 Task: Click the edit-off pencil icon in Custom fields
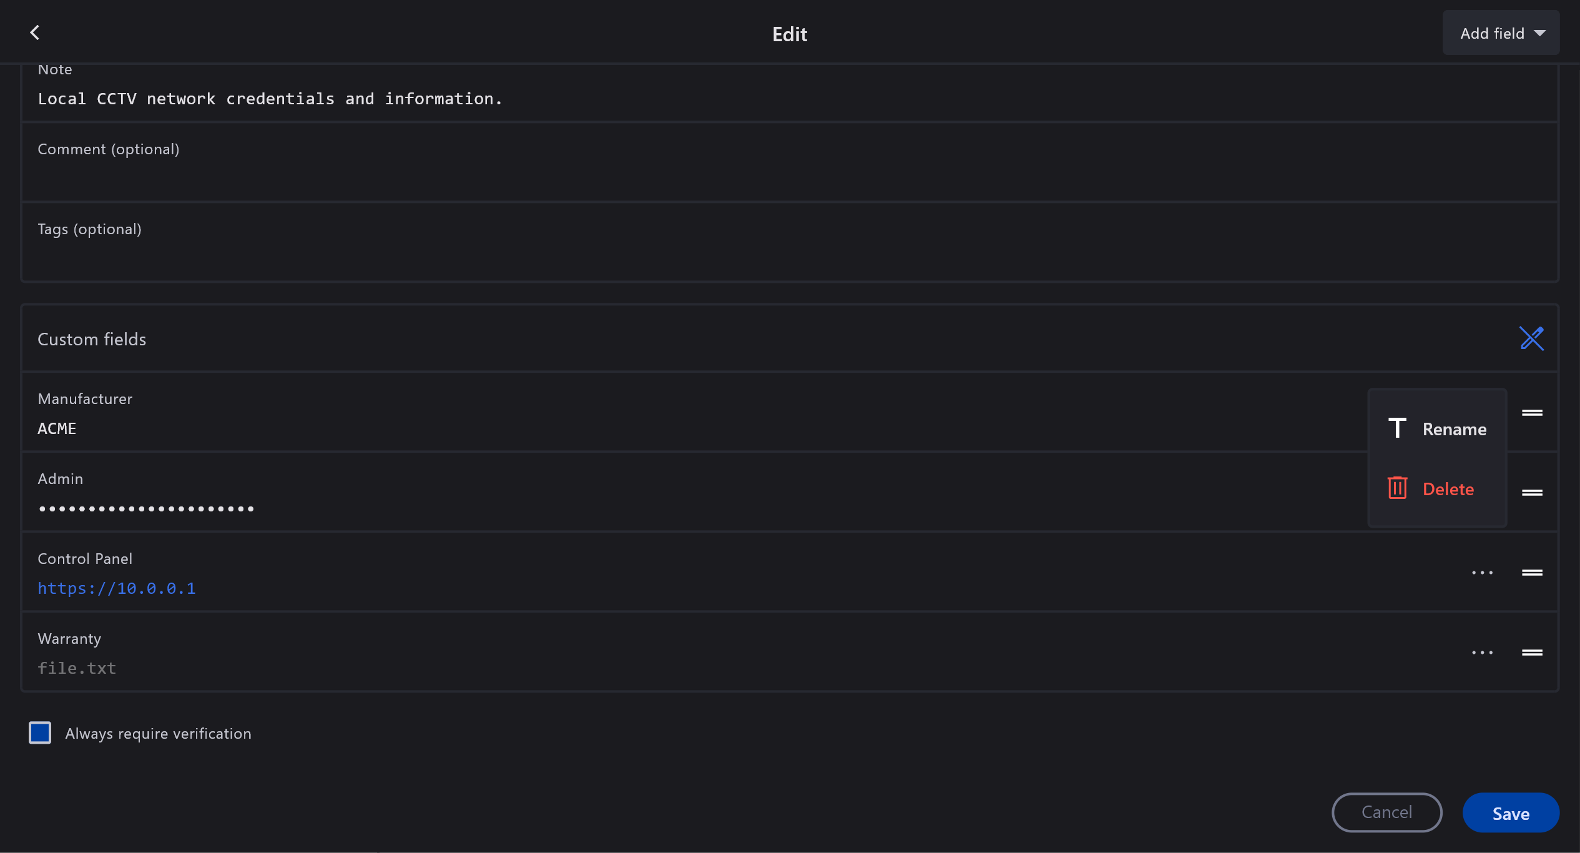[1531, 338]
